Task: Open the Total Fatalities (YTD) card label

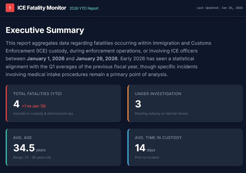Action: pos(37,94)
